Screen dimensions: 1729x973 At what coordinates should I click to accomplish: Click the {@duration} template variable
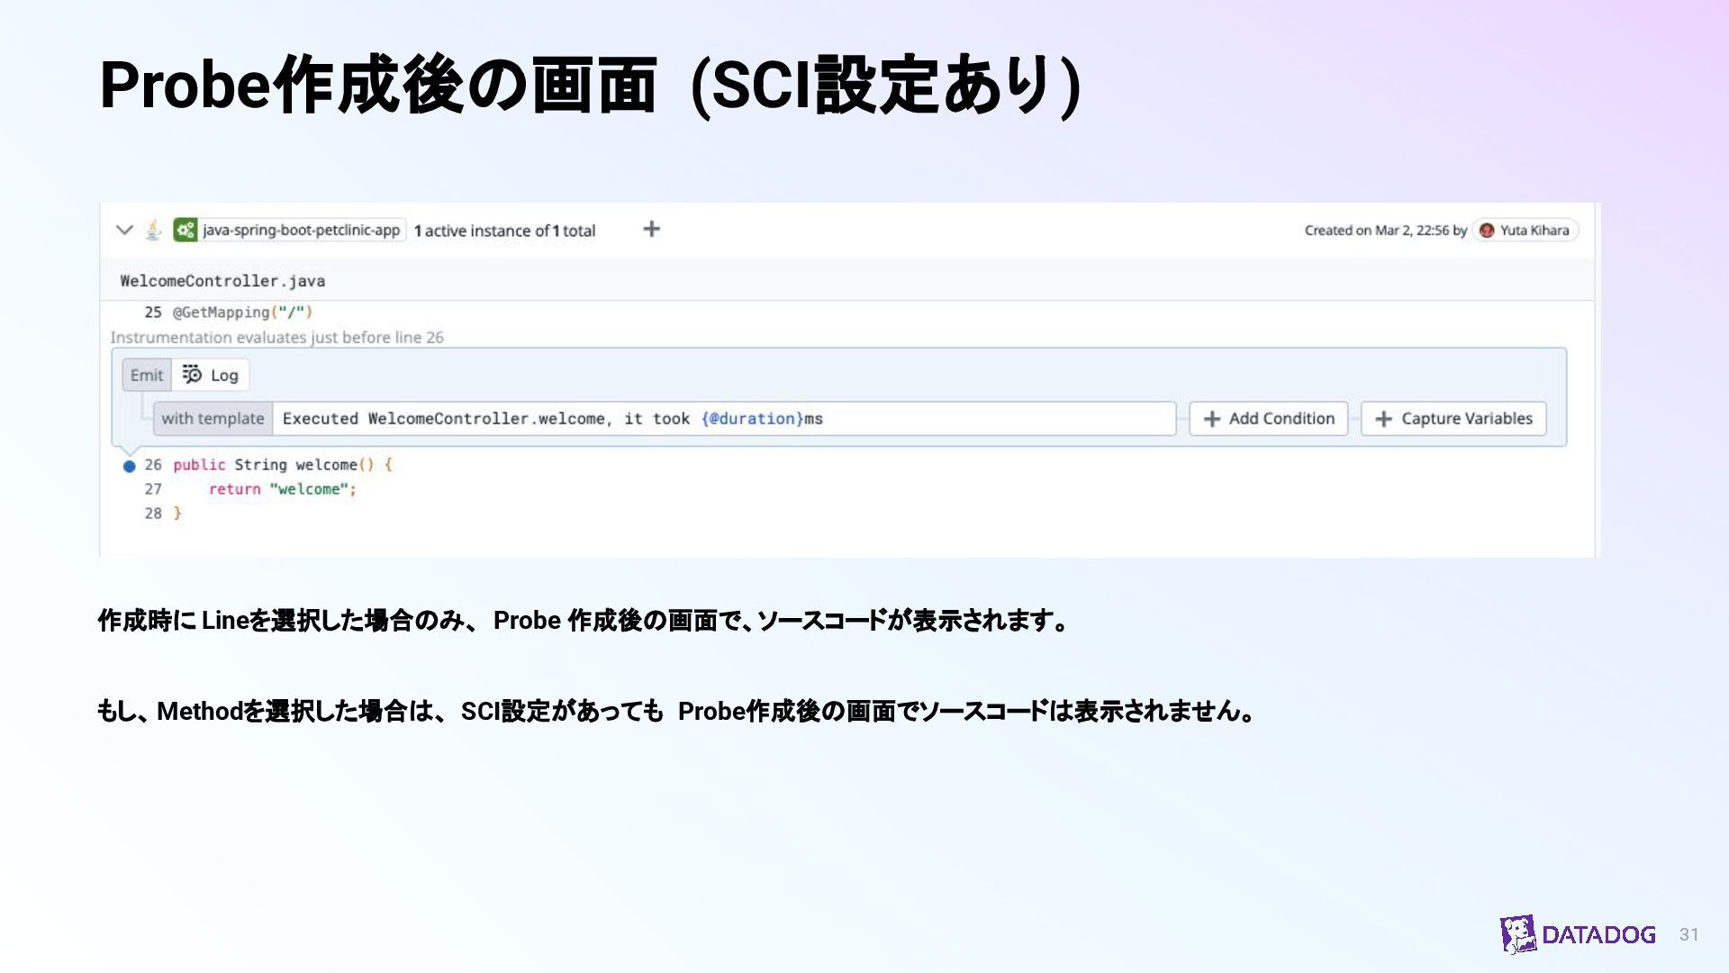[x=752, y=418]
